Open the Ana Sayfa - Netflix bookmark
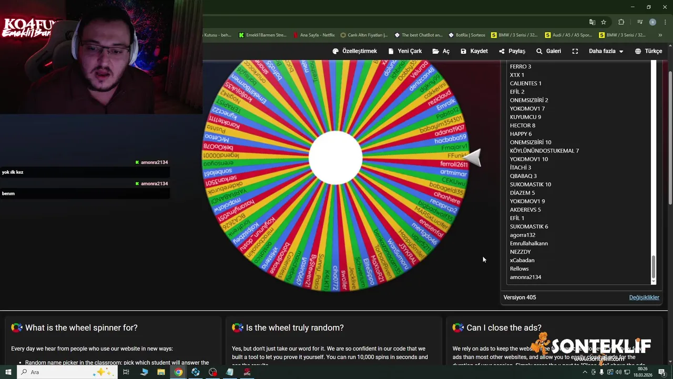The width and height of the screenshot is (673, 379). (x=314, y=35)
